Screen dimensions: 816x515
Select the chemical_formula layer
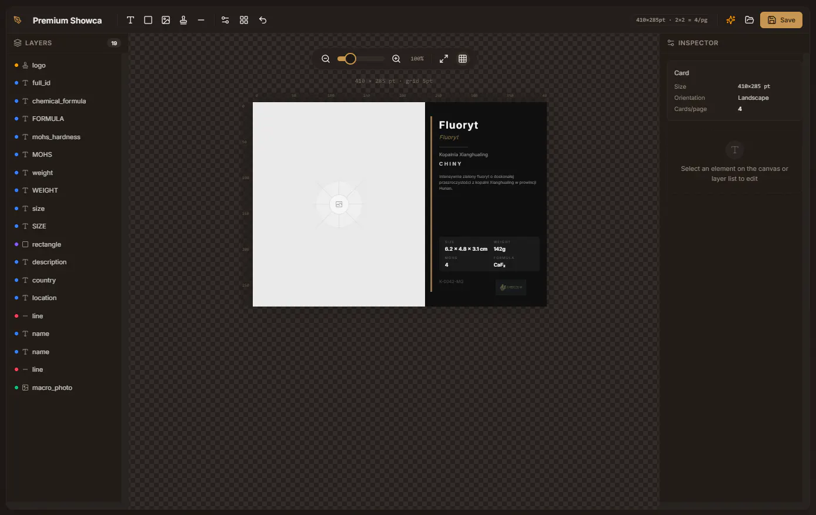tap(65, 101)
